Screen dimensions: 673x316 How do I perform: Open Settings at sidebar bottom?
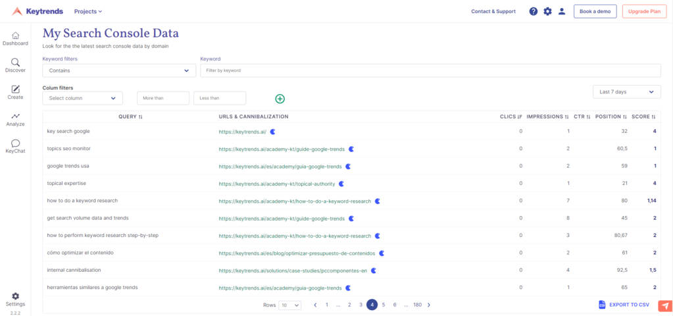(15, 300)
